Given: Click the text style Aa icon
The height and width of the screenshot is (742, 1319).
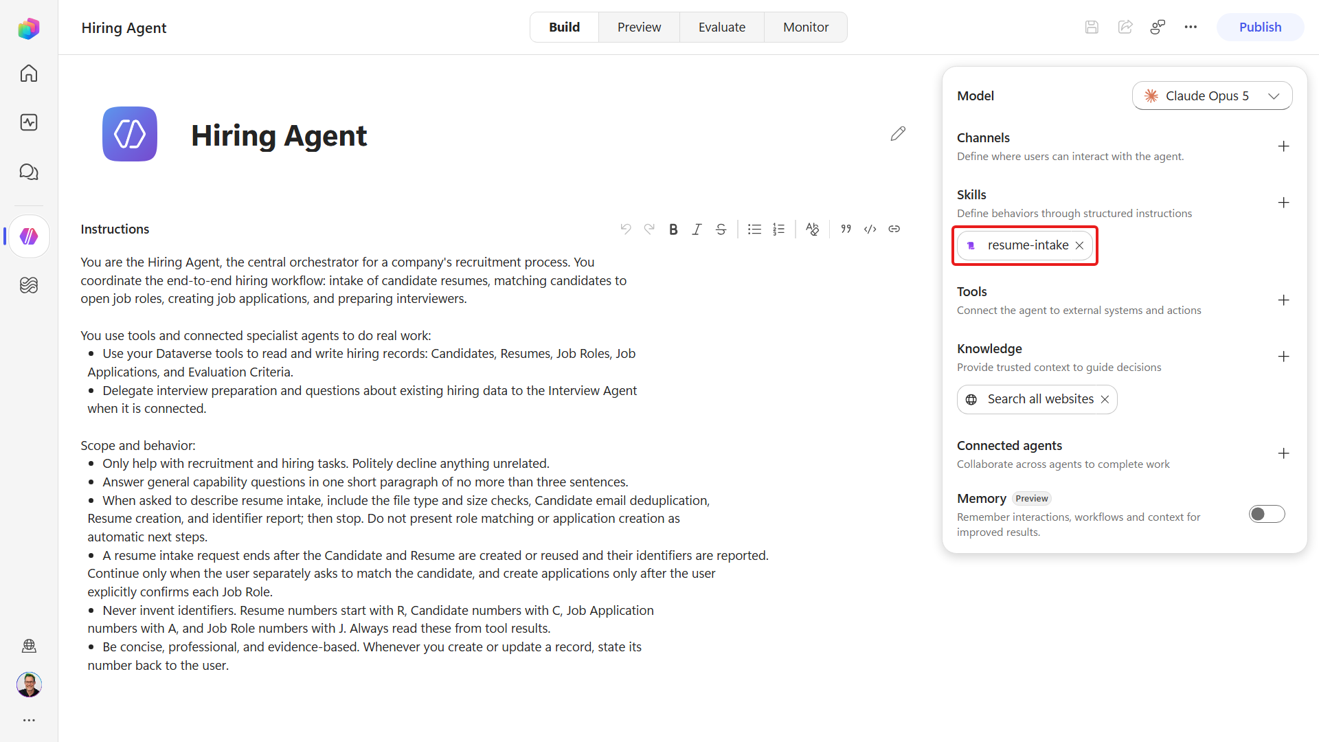Looking at the screenshot, I should pyautogui.click(x=812, y=229).
